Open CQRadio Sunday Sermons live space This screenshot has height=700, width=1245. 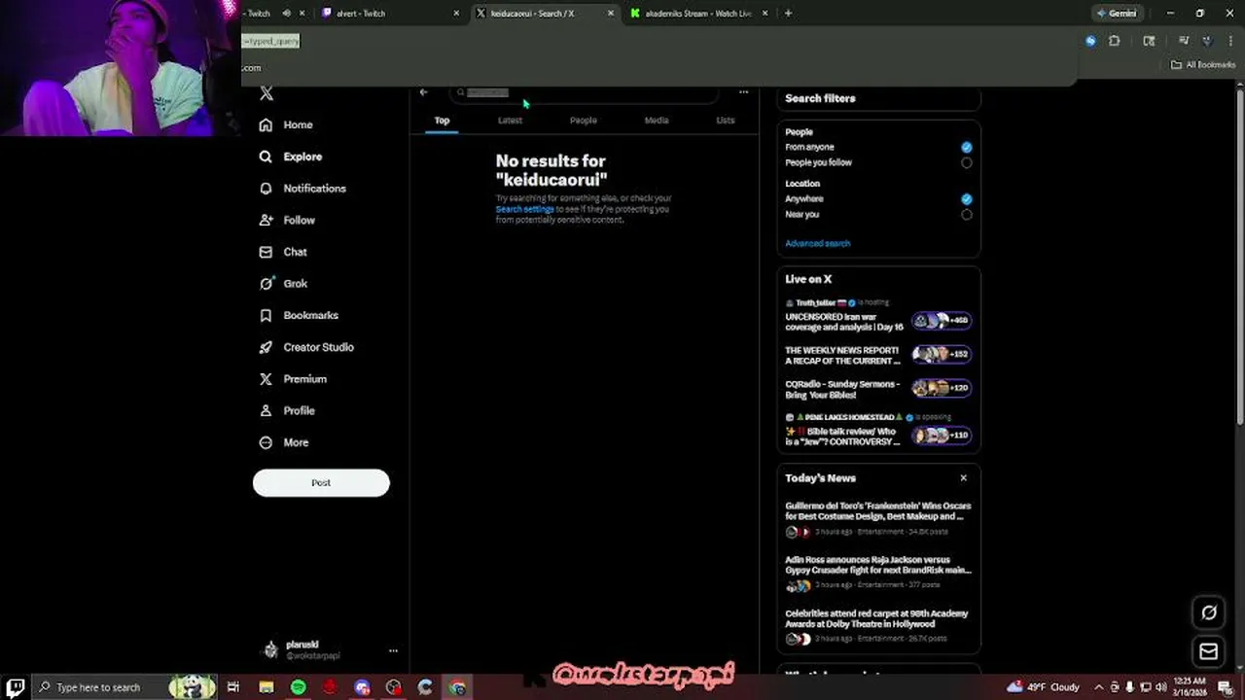click(x=842, y=390)
